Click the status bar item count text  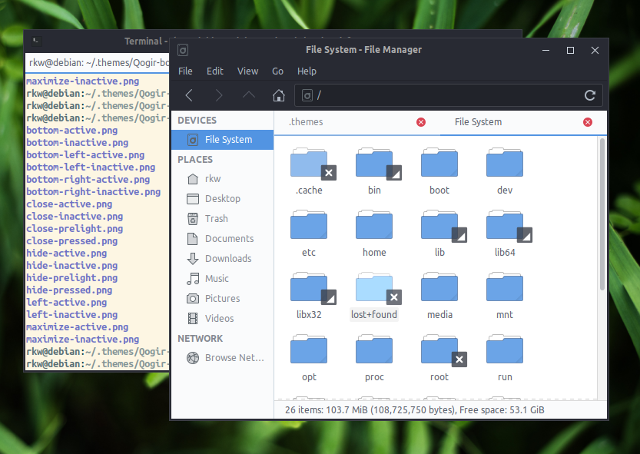pyautogui.click(x=414, y=410)
